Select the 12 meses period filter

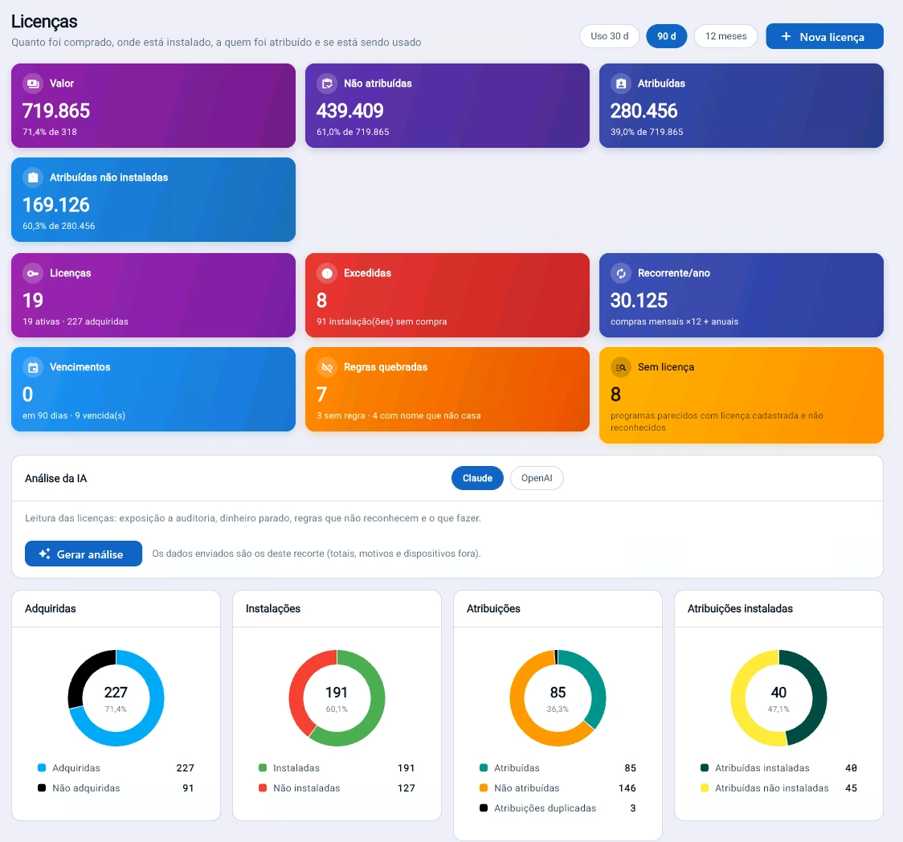(x=725, y=36)
